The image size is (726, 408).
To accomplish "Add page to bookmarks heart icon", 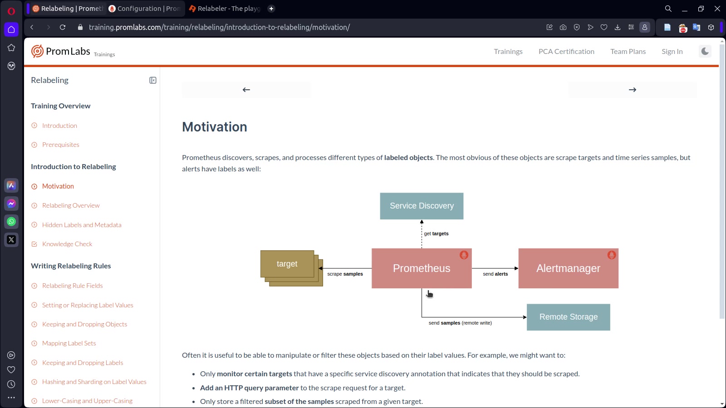I will 604,27.
